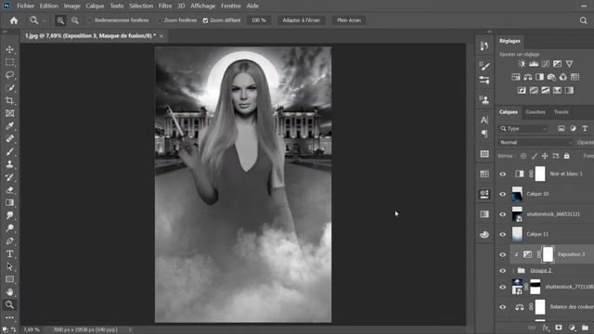
Task: Select Exposition 3 layer mask thumbnail
Action: click(548, 254)
